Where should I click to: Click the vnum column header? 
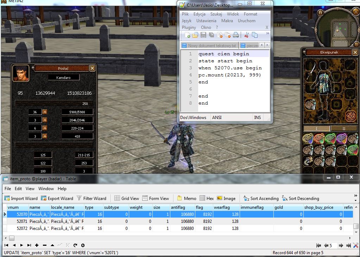(x=18, y=207)
